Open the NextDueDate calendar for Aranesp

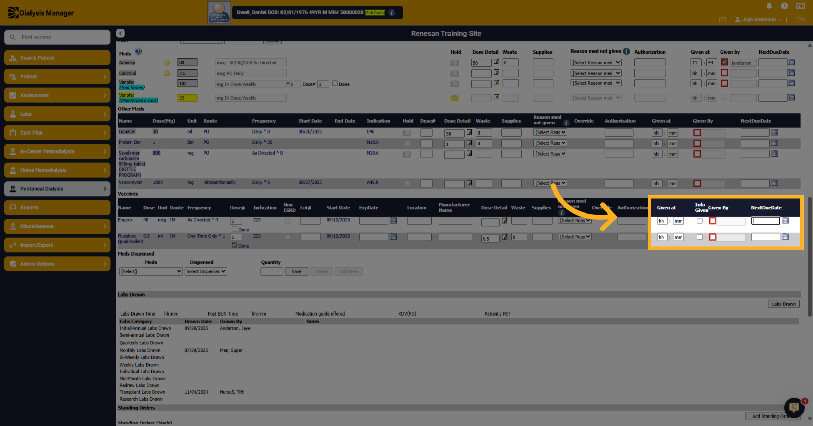tap(791, 62)
